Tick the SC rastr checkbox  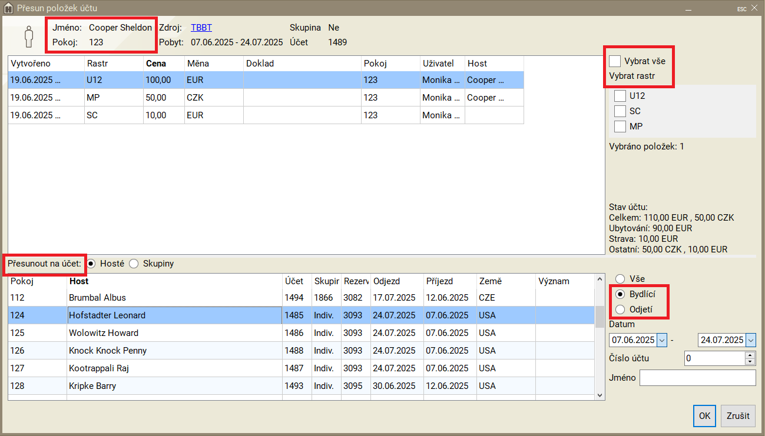[x=620, y=111]
